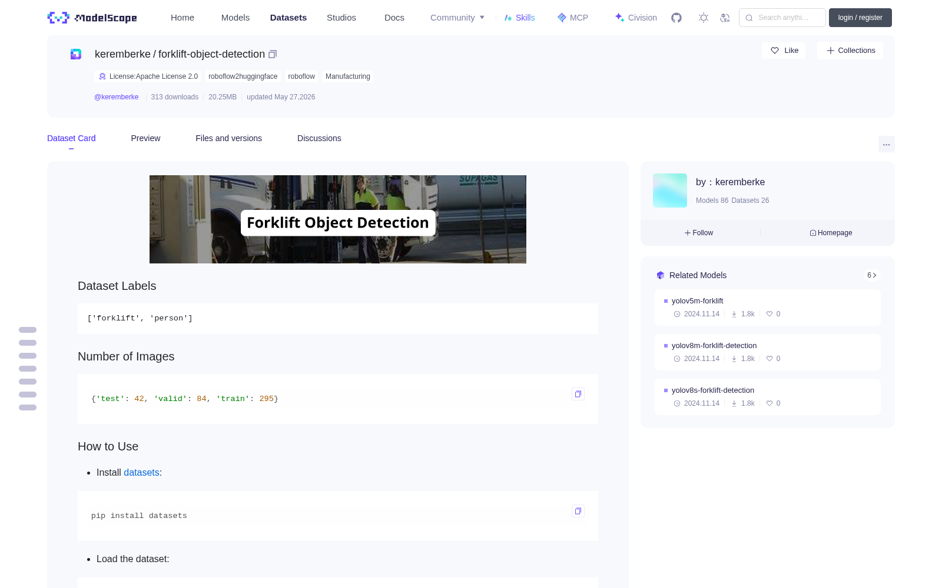942x588 pixels.
Task: Open the Preview tab
Action: [145, 138]
